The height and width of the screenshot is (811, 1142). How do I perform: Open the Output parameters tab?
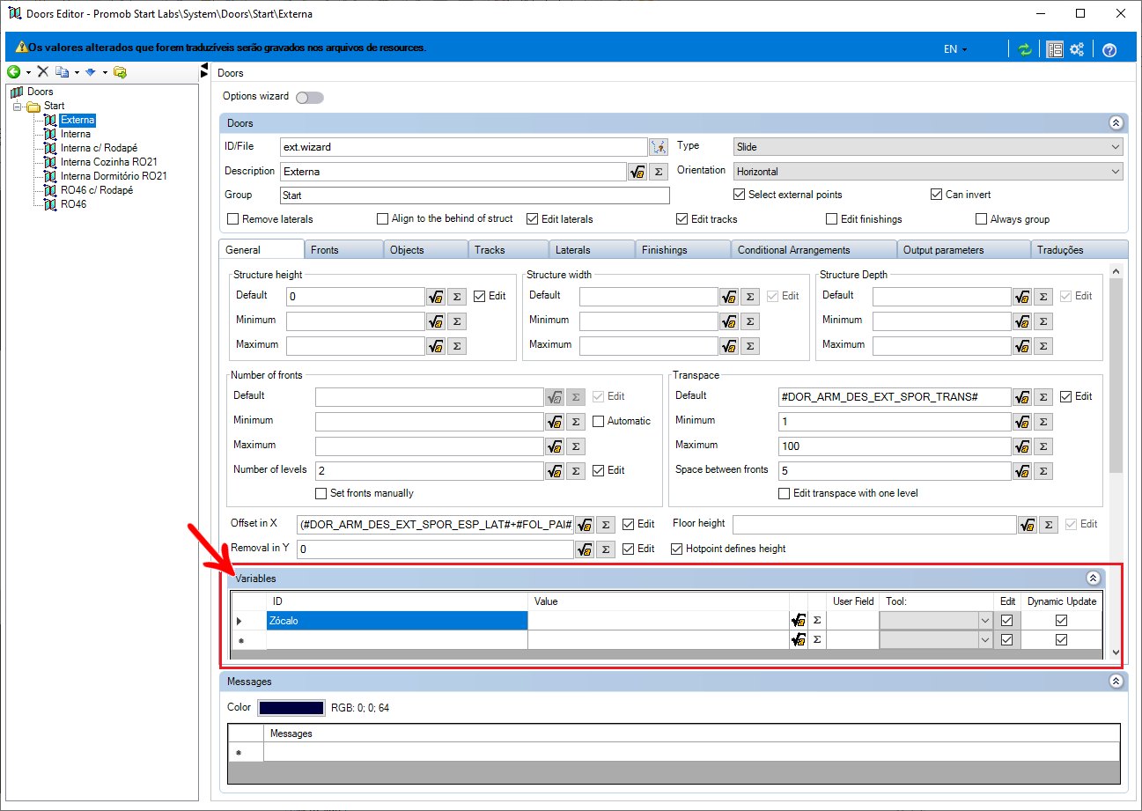[x=963, y=250]
